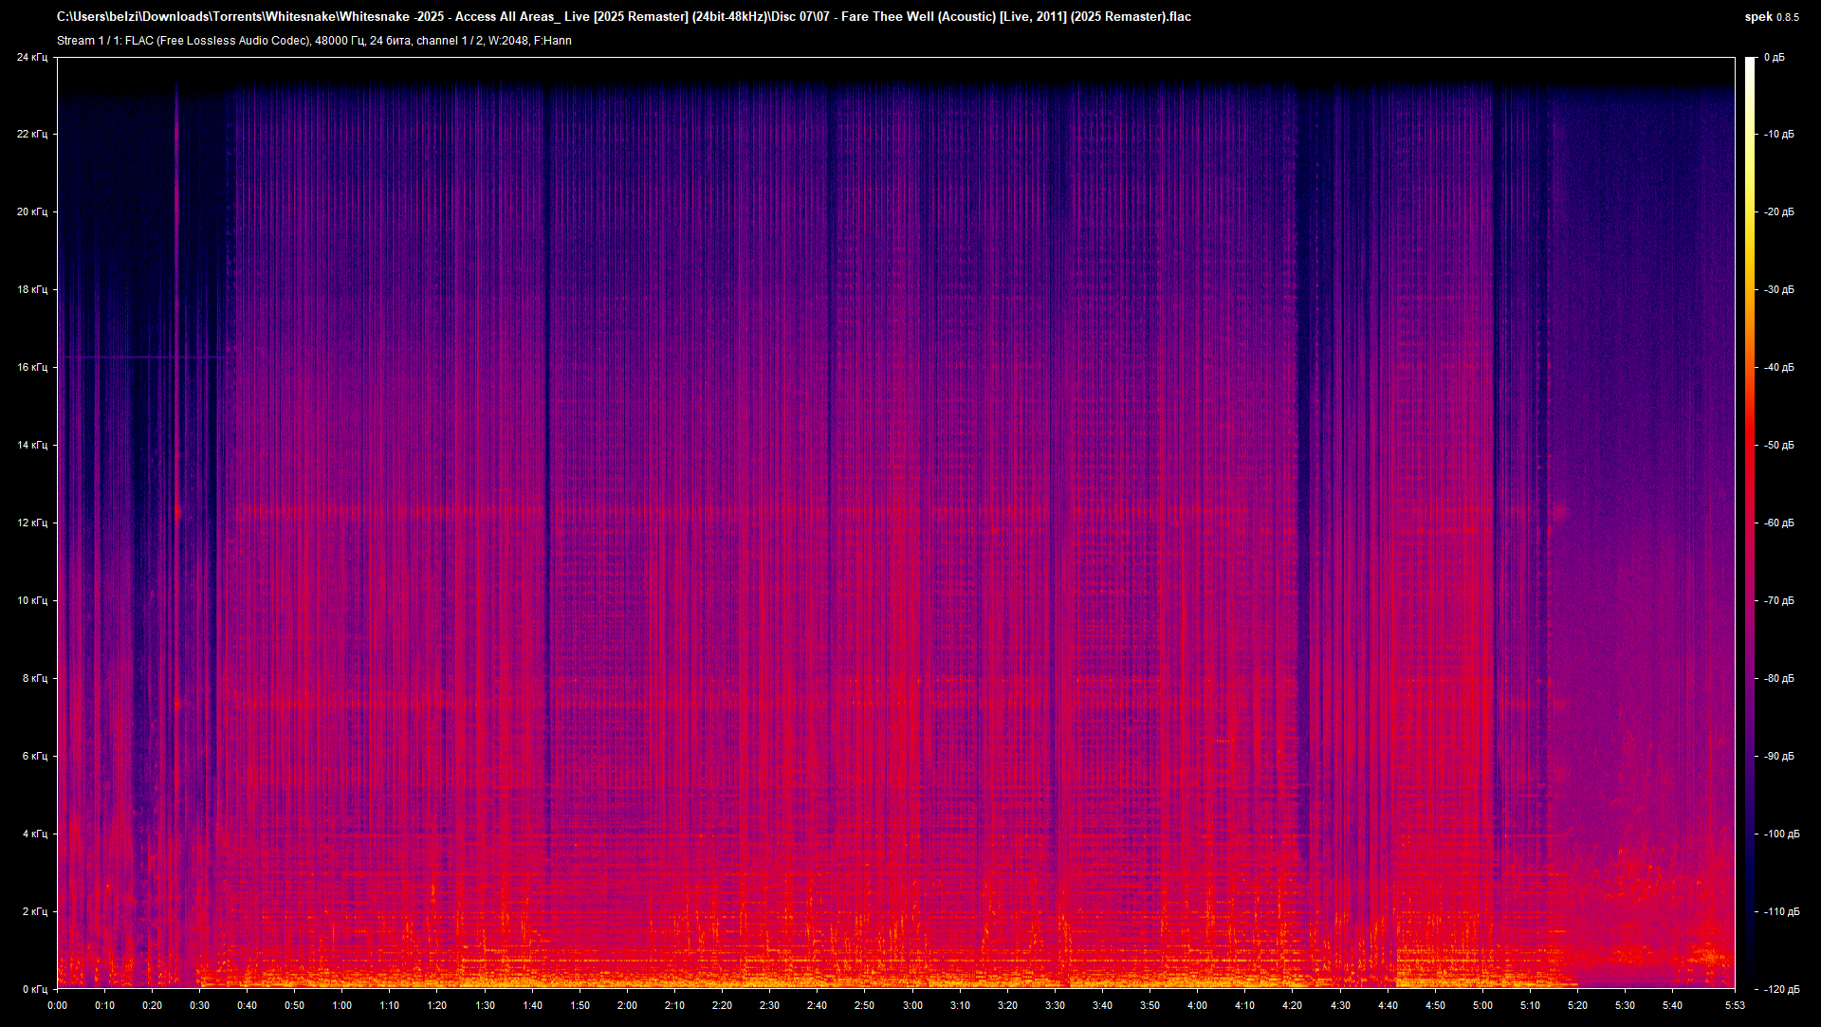Click the 3:00 time axis marker
Viewport: 1821px width, 1027px height.
tap(912, 1005)
